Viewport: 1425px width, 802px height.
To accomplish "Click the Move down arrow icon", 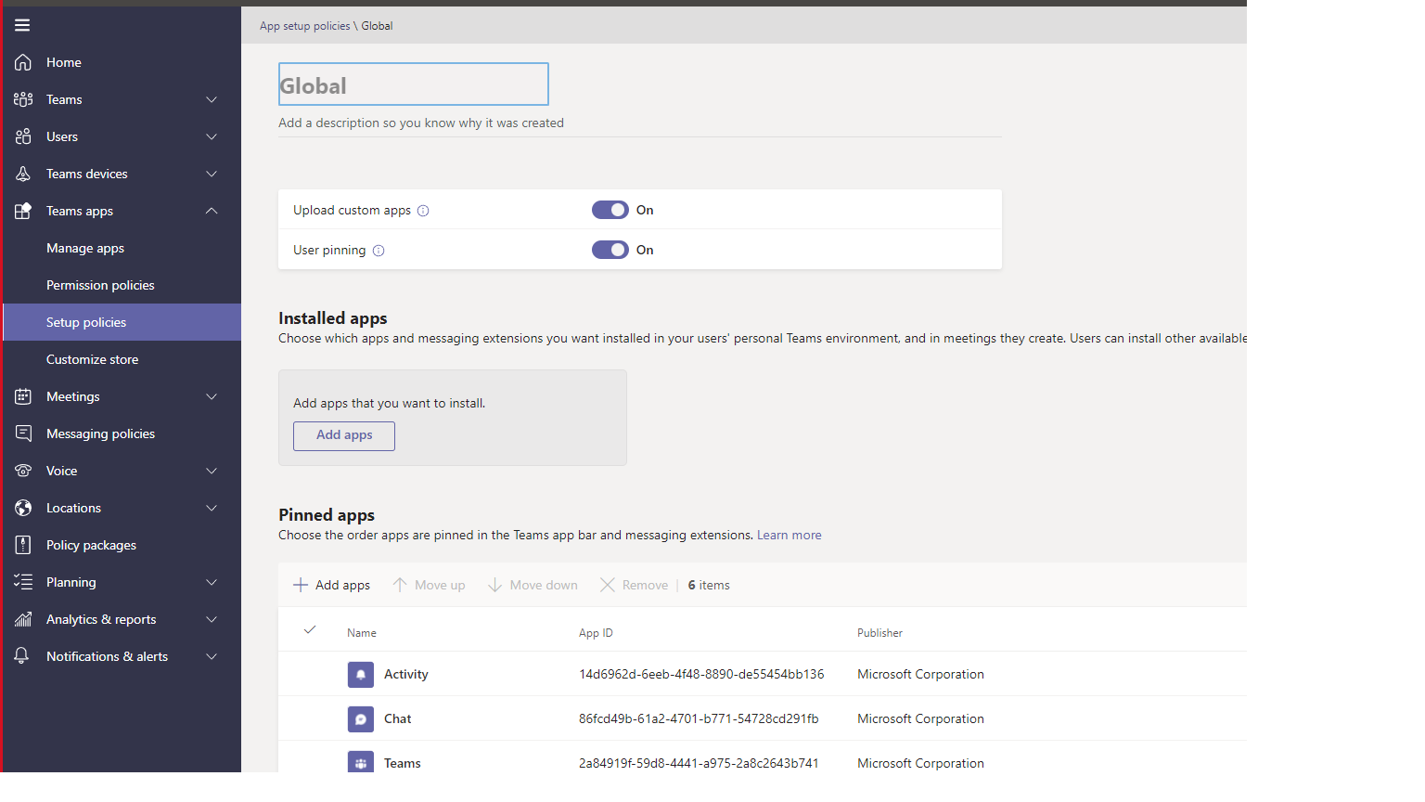I will click(x=495, y=585).
